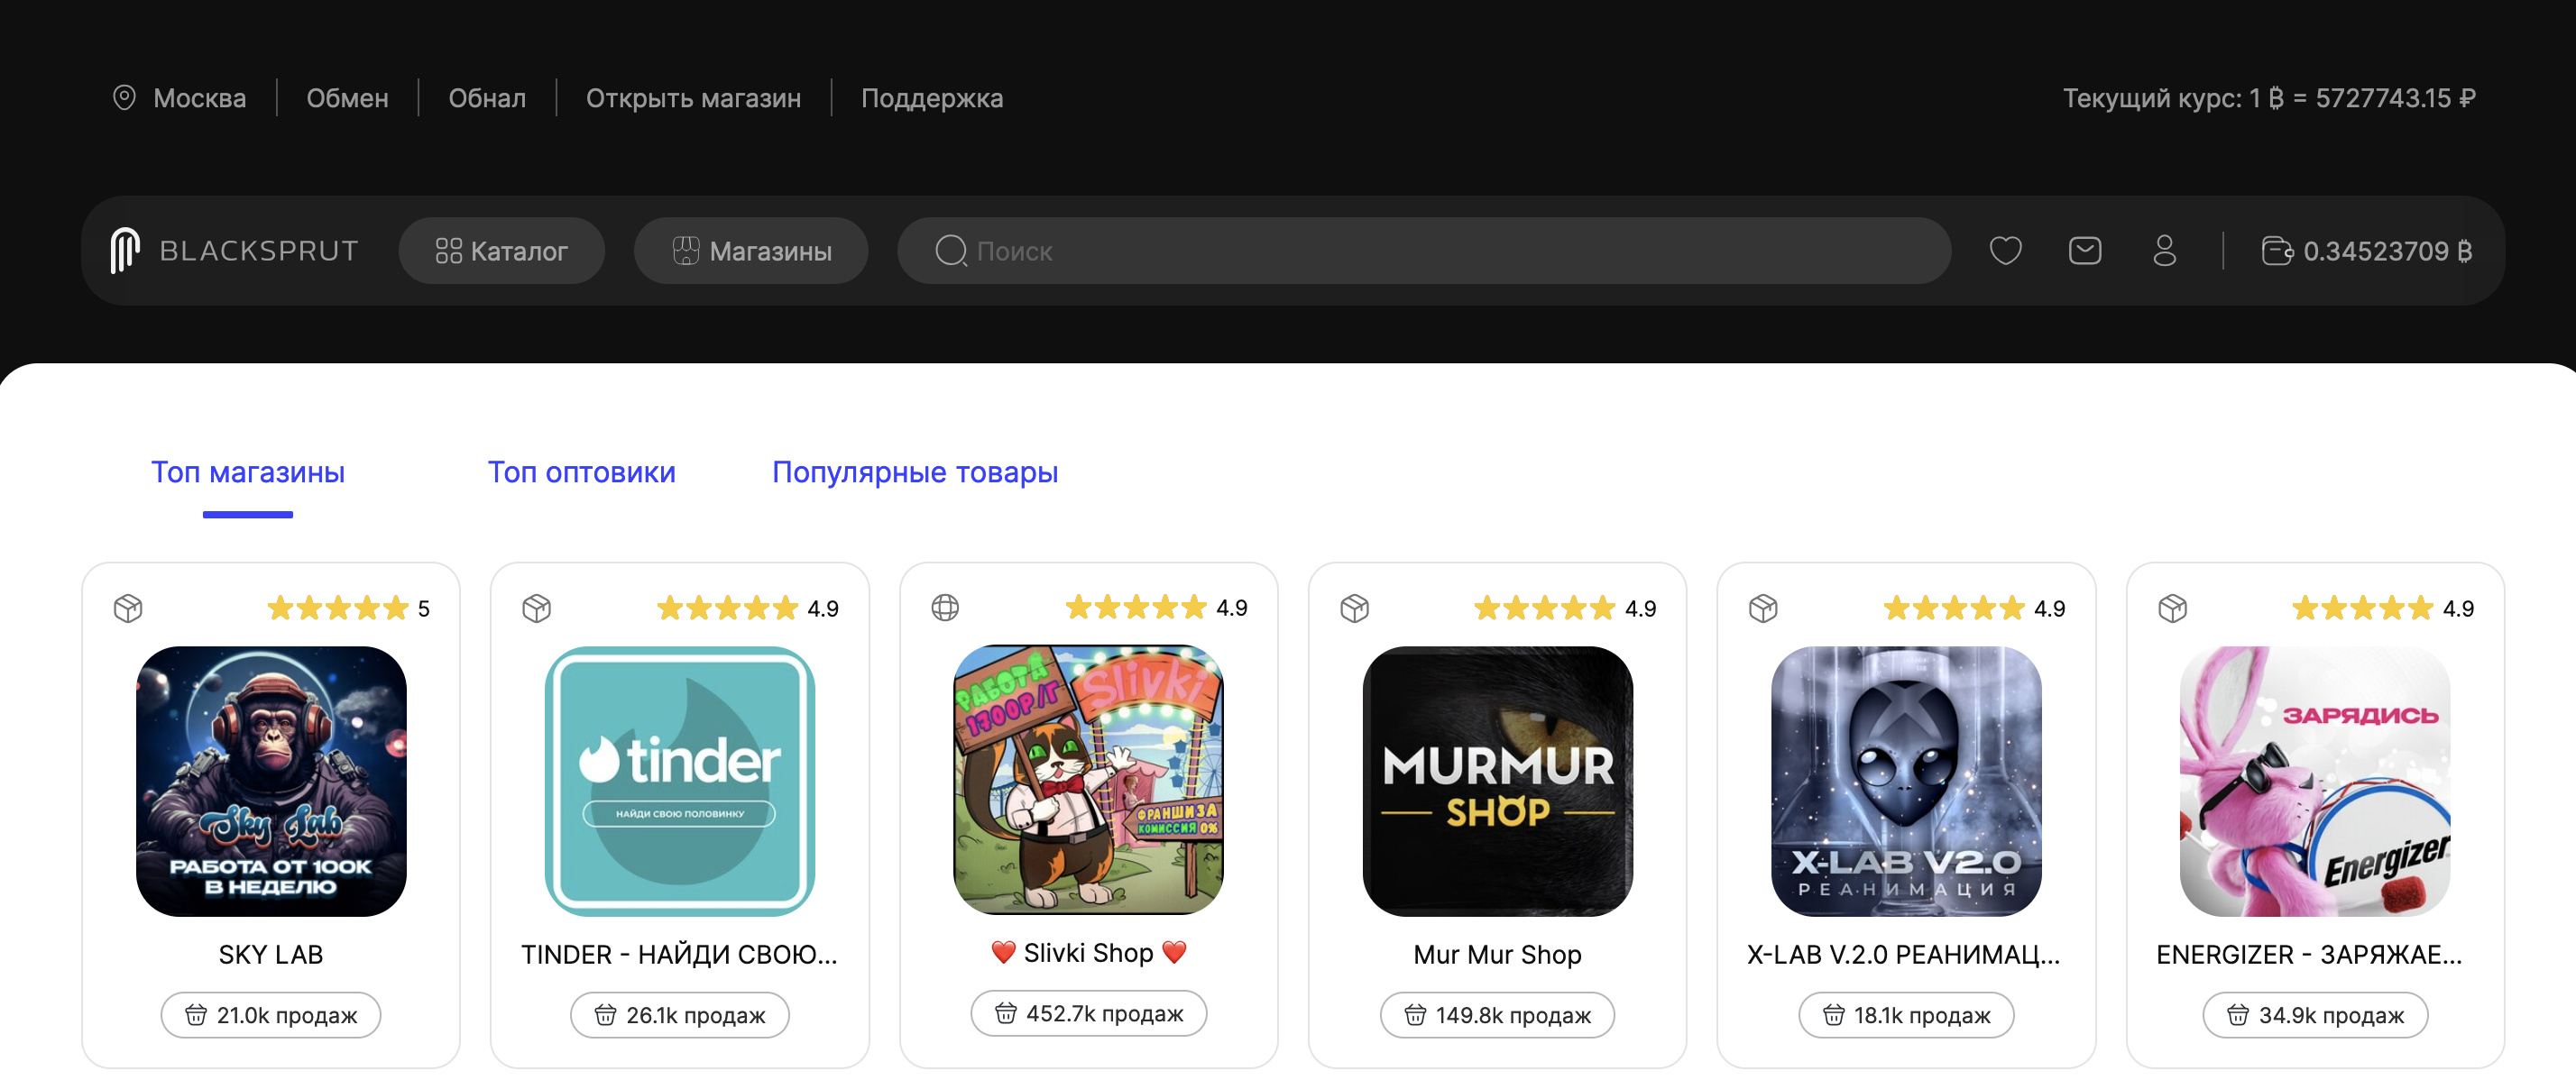Switch to the Топ магазины tab
2576x1089 pixels.
click(x=248, y=471)
